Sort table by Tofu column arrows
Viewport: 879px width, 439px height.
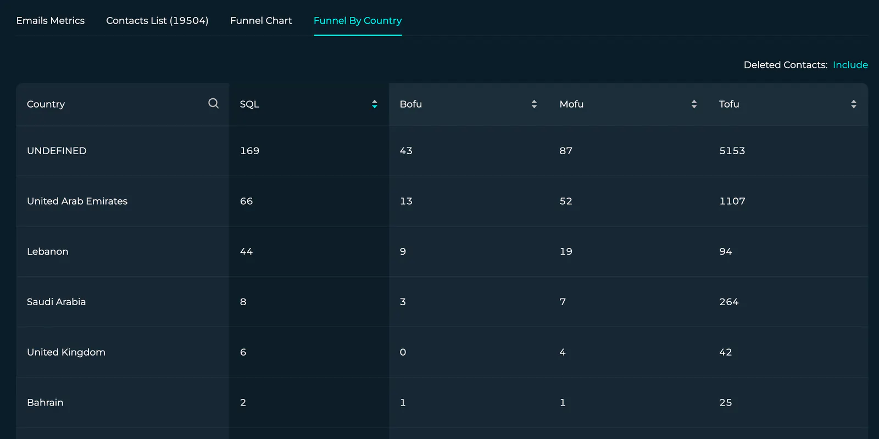[x=854, y=104]
